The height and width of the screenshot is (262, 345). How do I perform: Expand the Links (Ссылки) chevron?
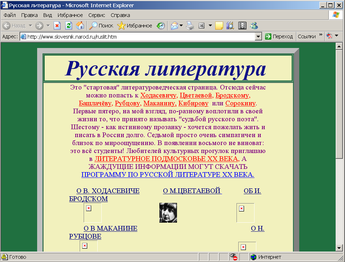coord(320,35)
